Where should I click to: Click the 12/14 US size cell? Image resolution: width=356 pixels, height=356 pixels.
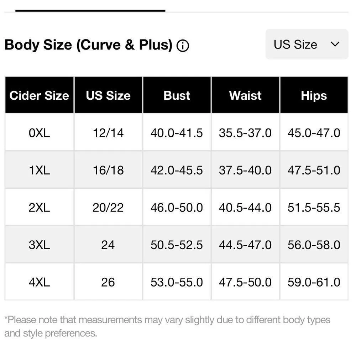108,133
